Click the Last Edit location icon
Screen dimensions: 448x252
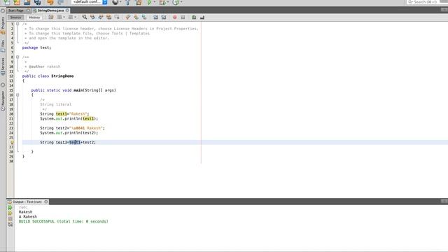51,17
